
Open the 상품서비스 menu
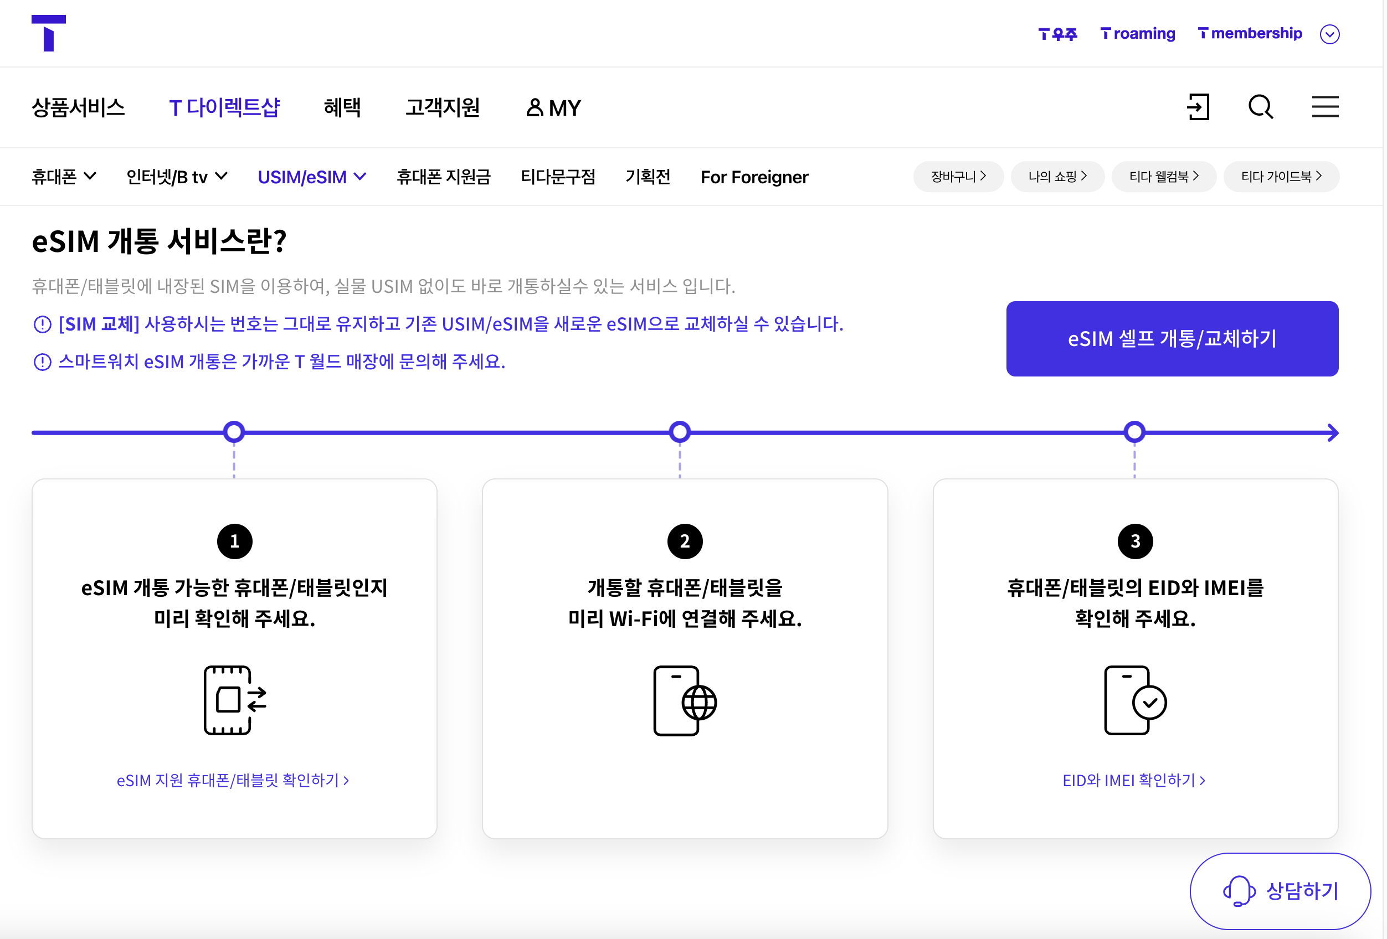pos(78,107)
